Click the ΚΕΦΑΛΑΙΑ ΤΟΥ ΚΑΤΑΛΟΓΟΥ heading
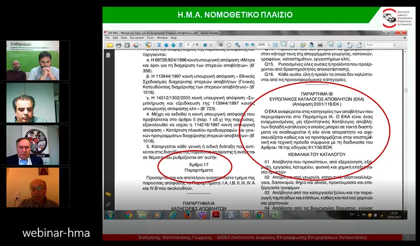This screenshot has height=246, width=420. tap(316, 155)
